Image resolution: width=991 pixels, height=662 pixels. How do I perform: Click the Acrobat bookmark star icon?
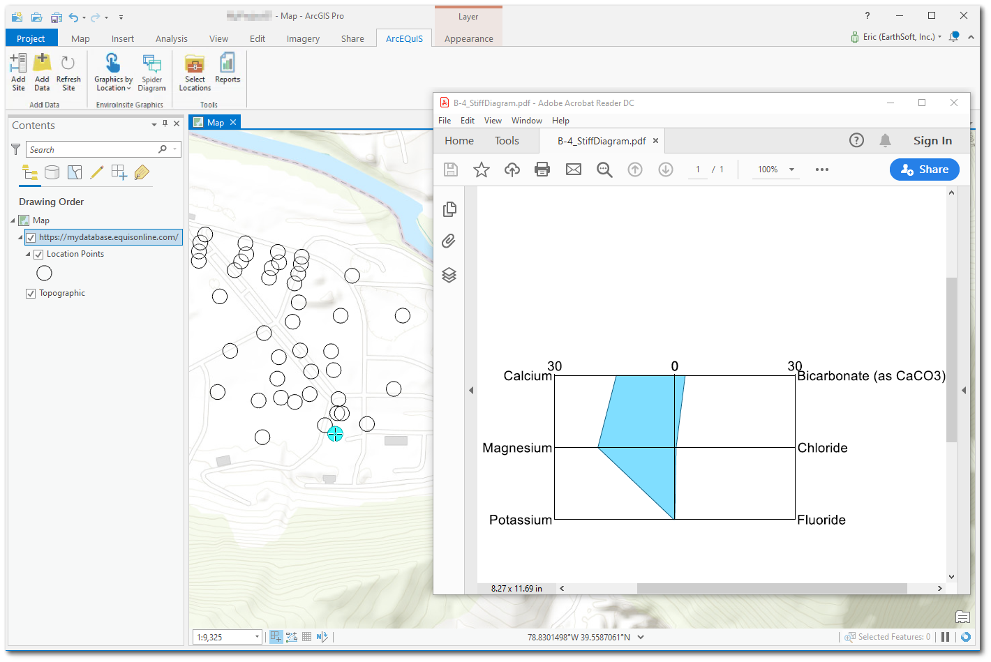(482, 170)
